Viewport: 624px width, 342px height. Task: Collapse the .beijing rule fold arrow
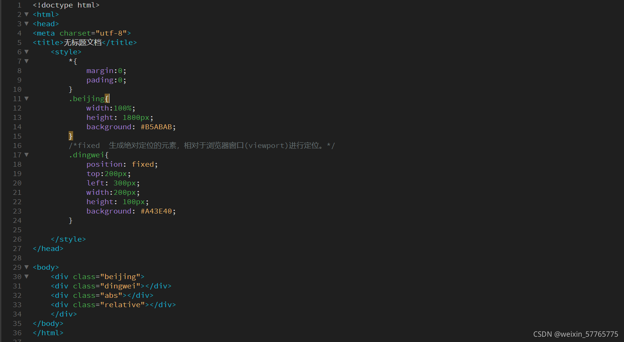pos(26,99)
